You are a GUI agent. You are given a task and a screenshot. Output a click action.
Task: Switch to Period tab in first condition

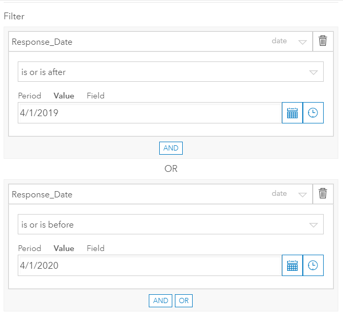coord(30,96)
